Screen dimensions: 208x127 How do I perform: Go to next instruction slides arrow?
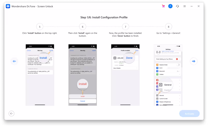(193, 61)
